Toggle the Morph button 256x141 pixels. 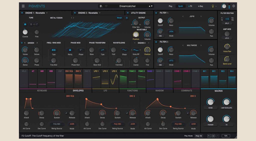pyautogui.click(x=119, y=18)
